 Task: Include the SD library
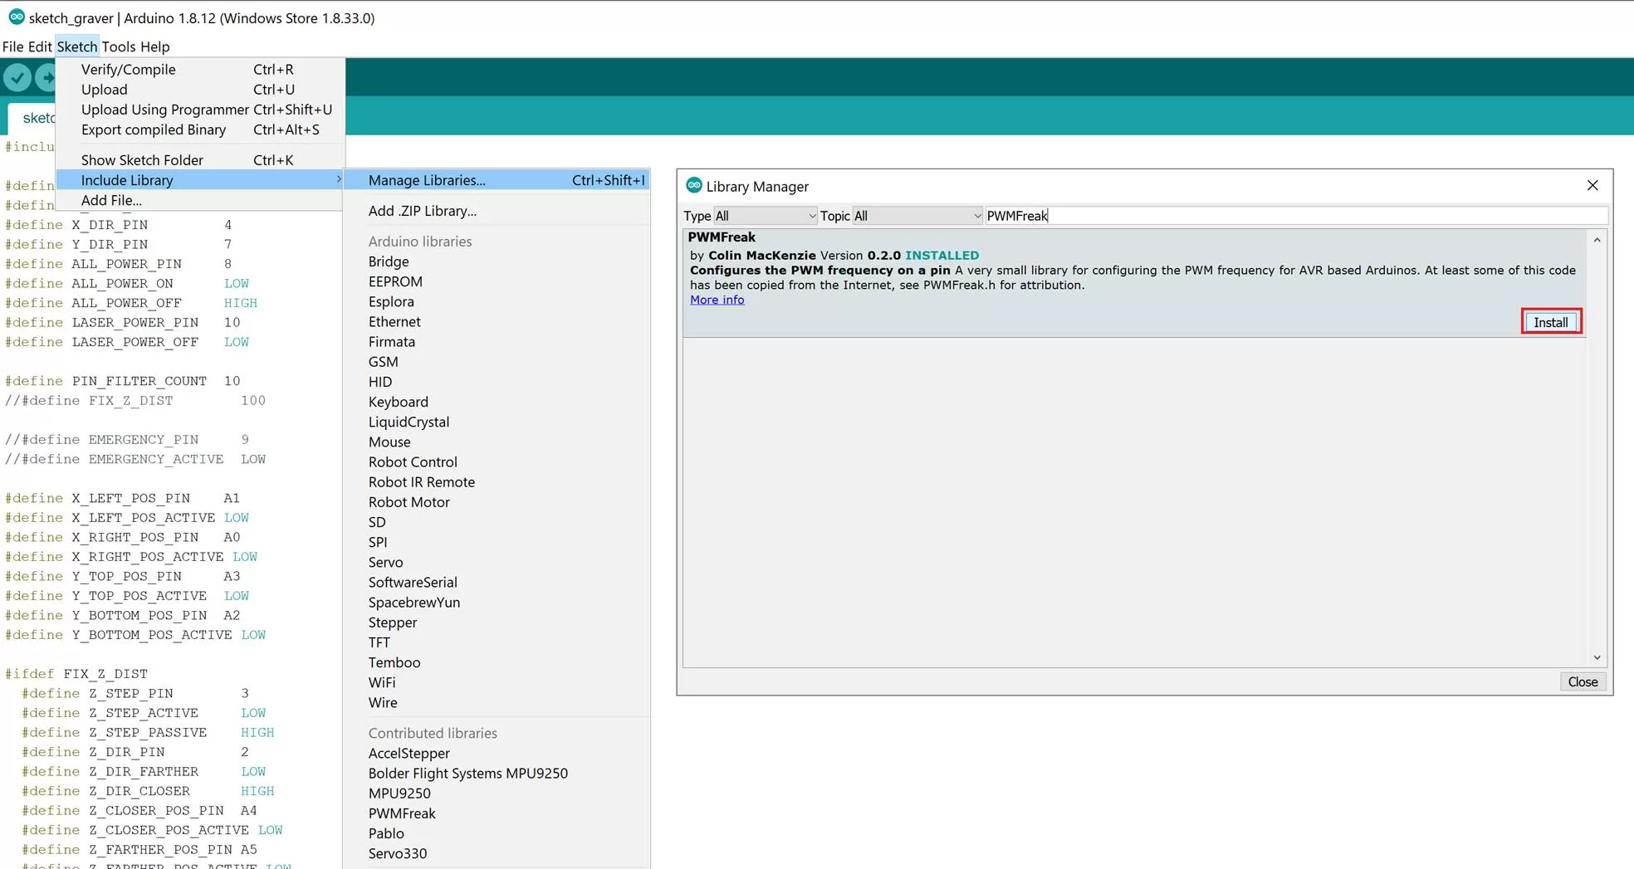pyautogui.click(x=497, y=522)
